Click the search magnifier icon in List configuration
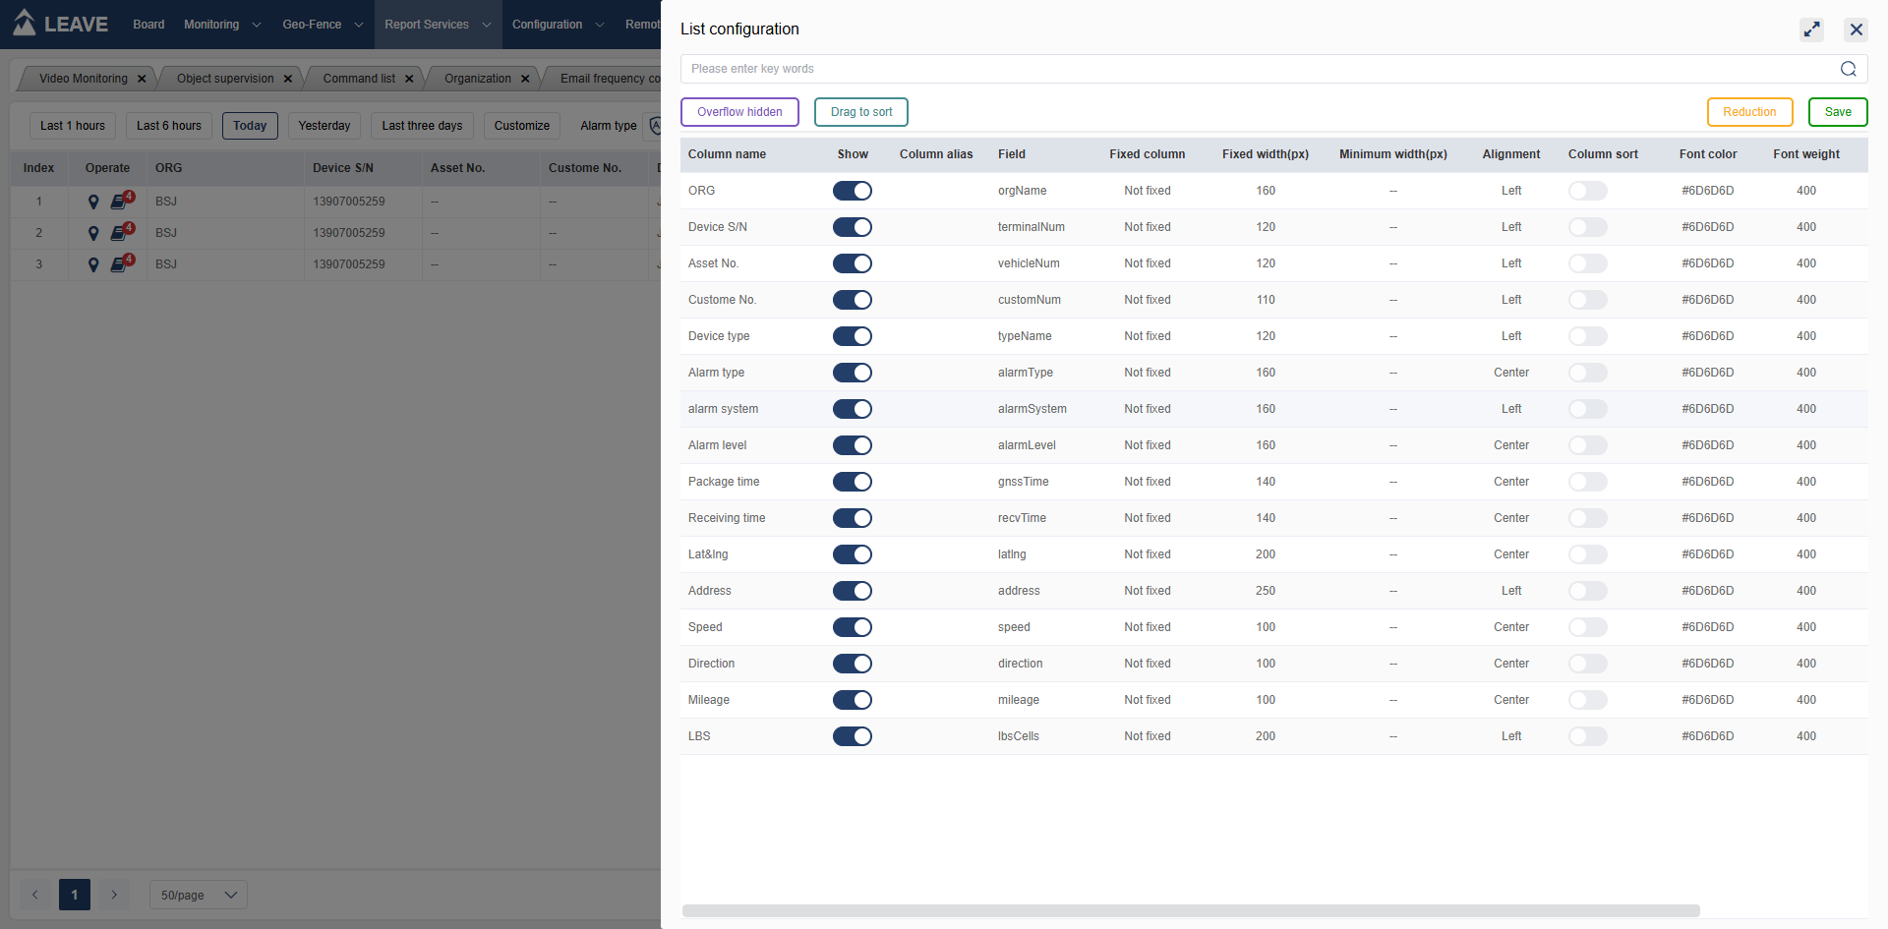This screenshot has height=929, width=1888. click(1848, 69)
